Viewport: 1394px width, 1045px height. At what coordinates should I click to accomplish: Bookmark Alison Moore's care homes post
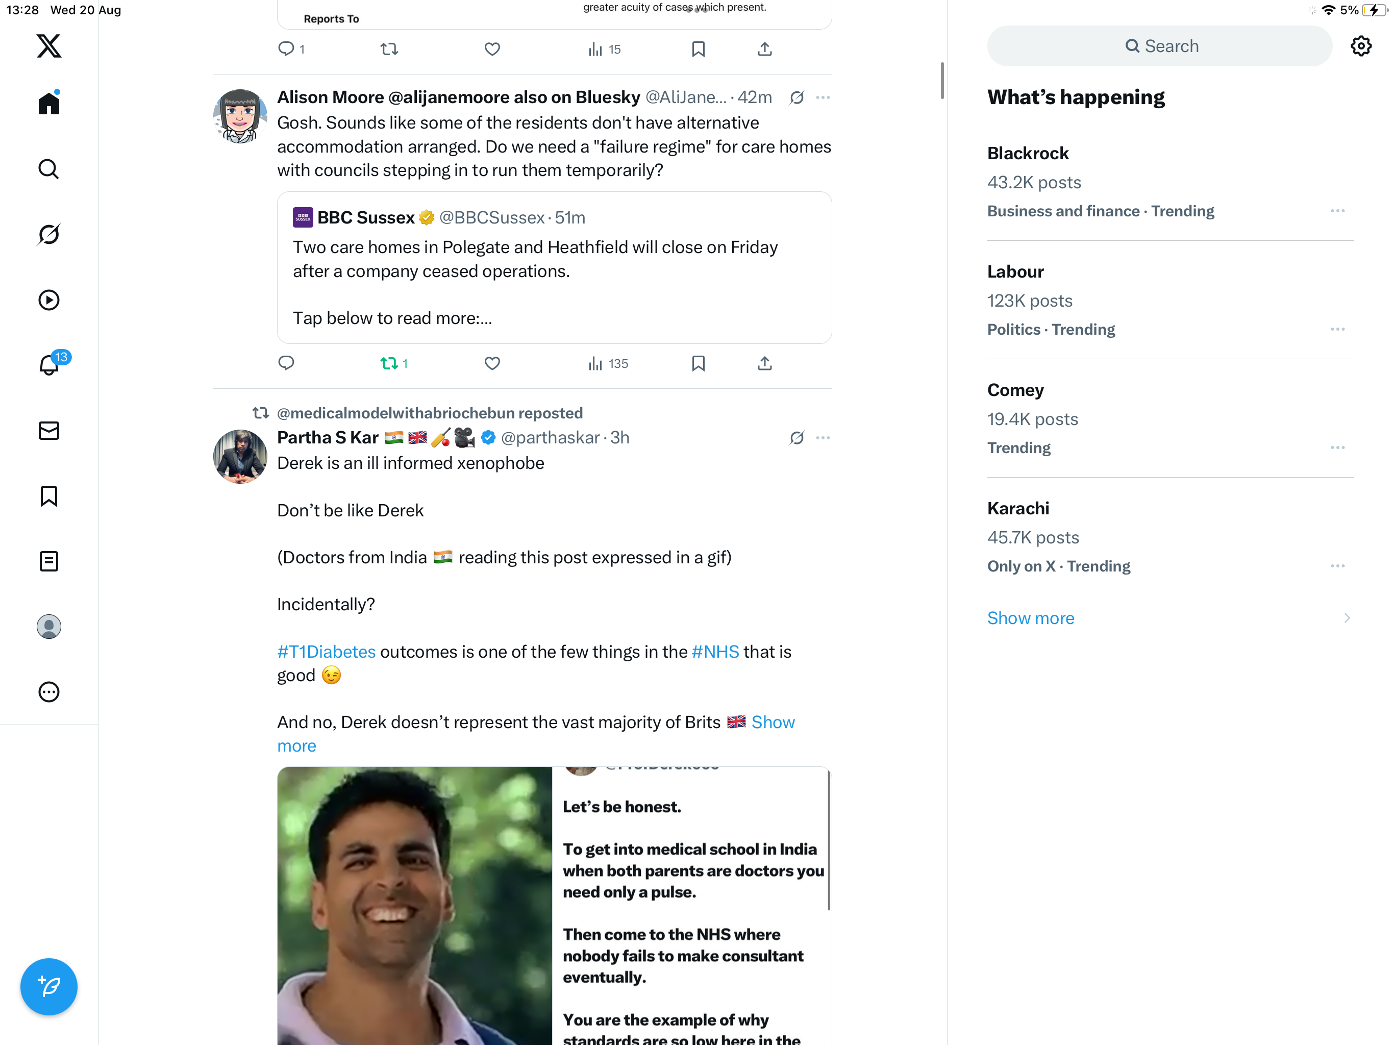698,364
